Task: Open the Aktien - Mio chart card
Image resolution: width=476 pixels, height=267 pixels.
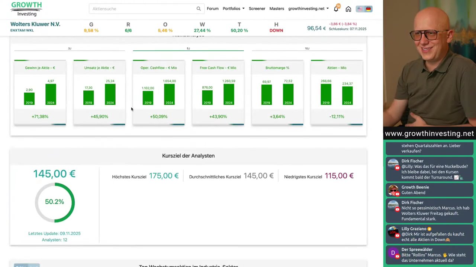Action: click(337, 93)
